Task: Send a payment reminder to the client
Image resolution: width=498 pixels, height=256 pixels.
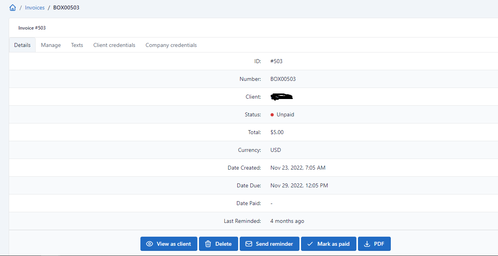Action: [269, 243]
